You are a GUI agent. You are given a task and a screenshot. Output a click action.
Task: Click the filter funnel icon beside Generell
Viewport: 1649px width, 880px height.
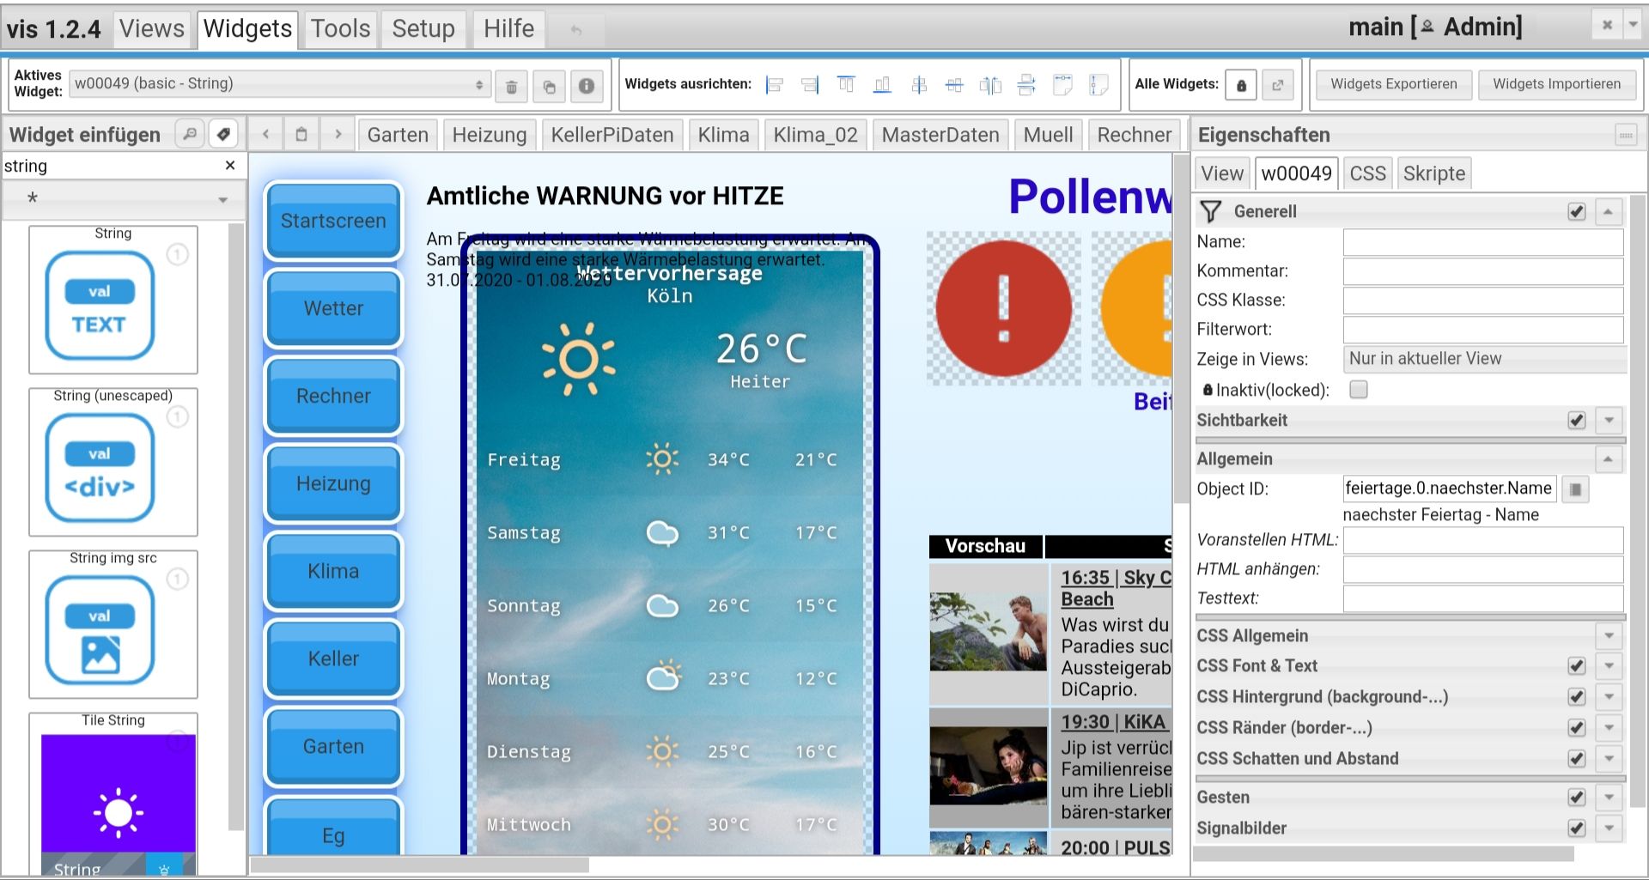click(1211, 211)
